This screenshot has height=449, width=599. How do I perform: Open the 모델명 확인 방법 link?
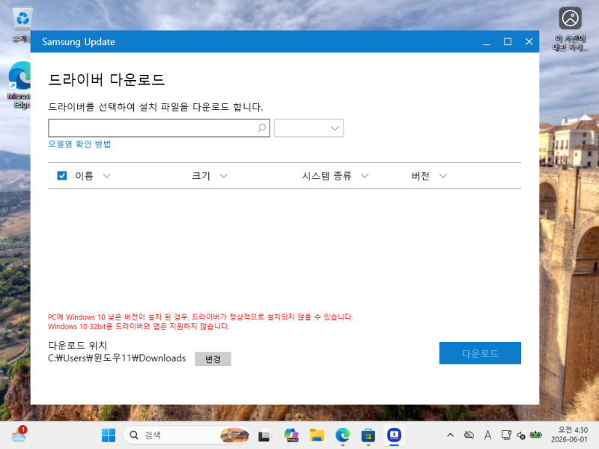79,144
